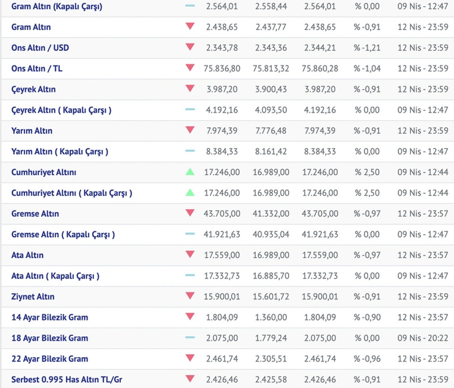454x388 pixels.
Task: Click the neutral dash icon for Gram Altın (Kapalı Çarşı)
Action: (190, 6)
